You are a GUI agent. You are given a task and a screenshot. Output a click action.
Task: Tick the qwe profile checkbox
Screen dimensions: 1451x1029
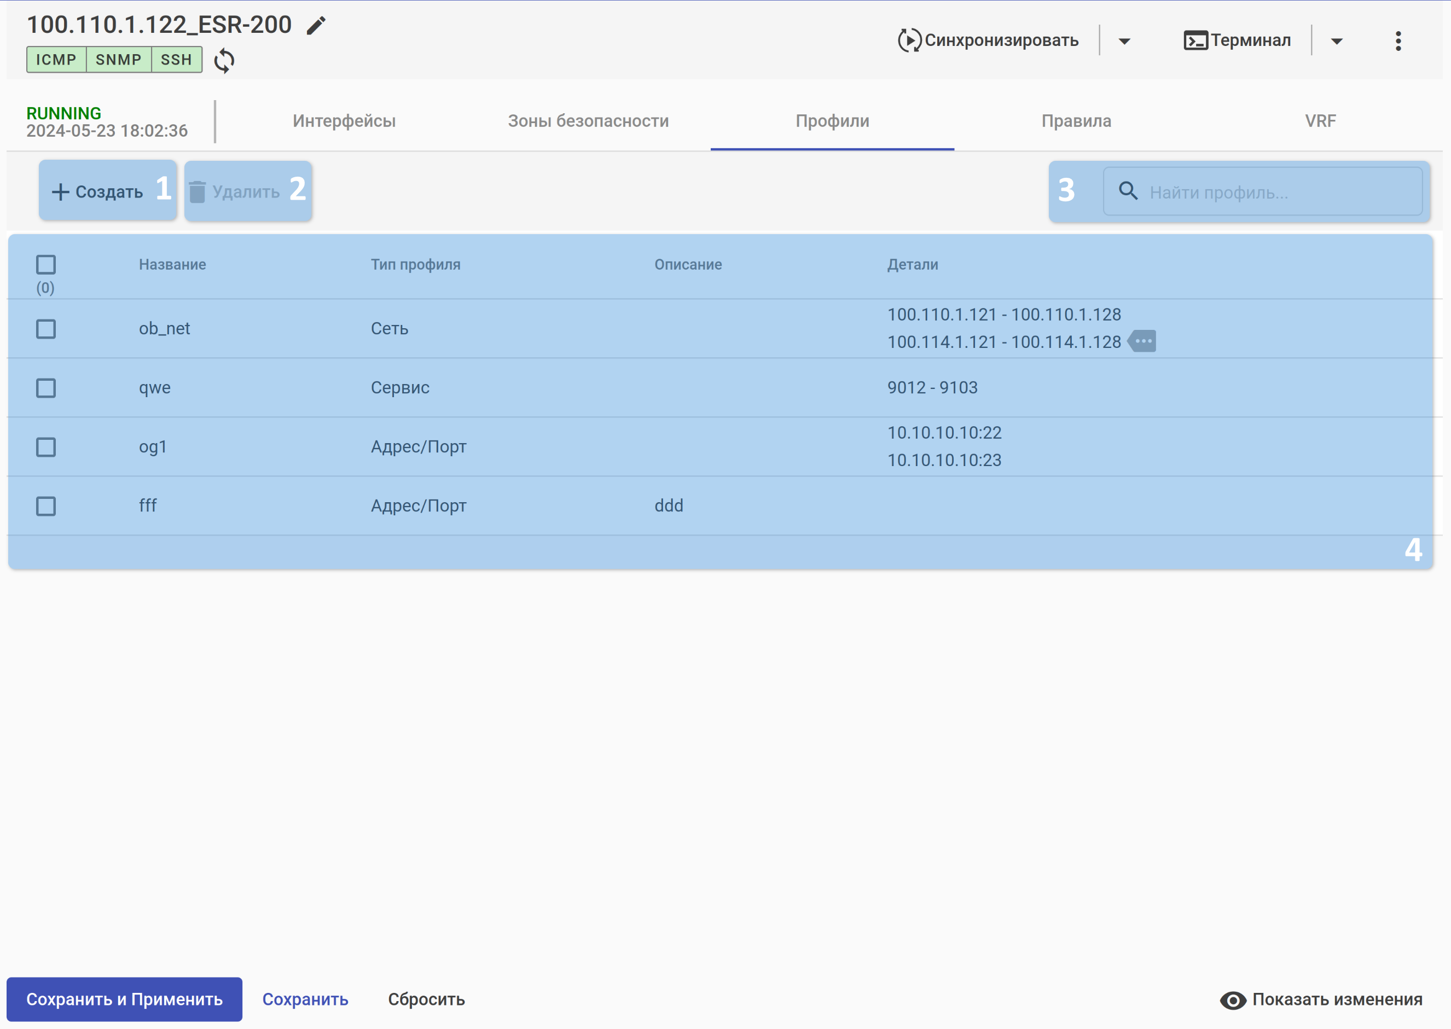45,388
